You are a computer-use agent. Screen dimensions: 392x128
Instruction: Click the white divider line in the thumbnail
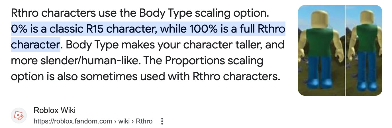pos(345,50)
